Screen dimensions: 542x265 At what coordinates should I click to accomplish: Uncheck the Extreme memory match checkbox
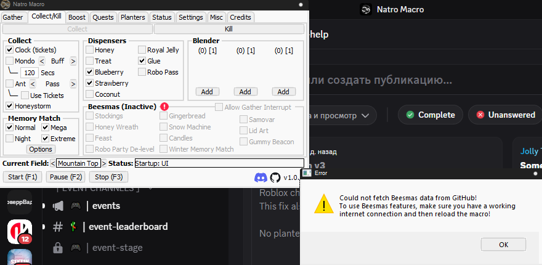pos(46,139)
